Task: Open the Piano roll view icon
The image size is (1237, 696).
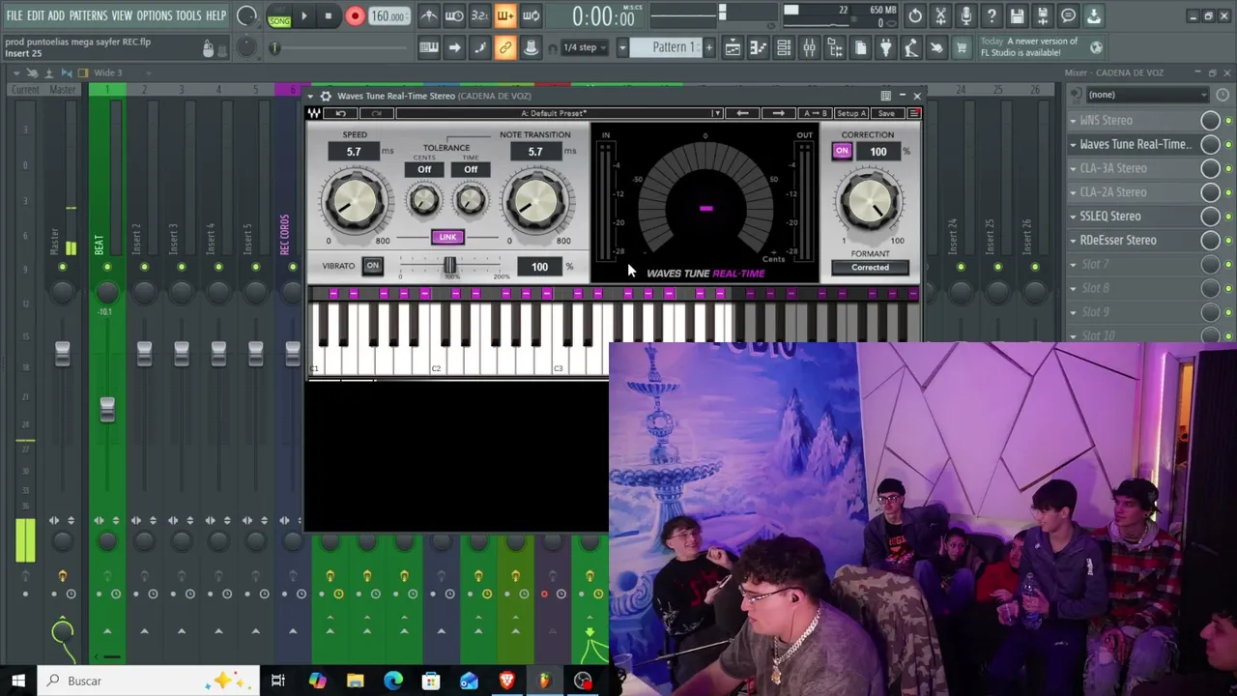Action: tap(759, 47)
